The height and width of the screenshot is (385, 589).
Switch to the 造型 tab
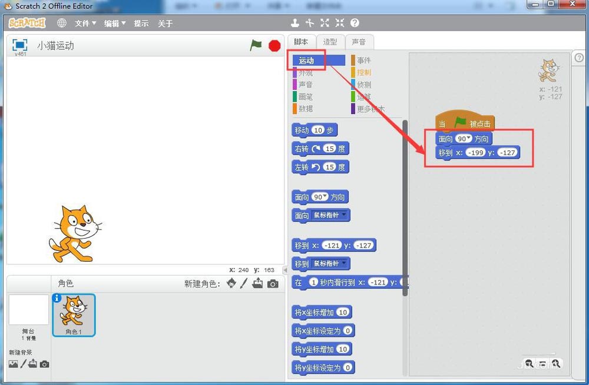point(329,42)
